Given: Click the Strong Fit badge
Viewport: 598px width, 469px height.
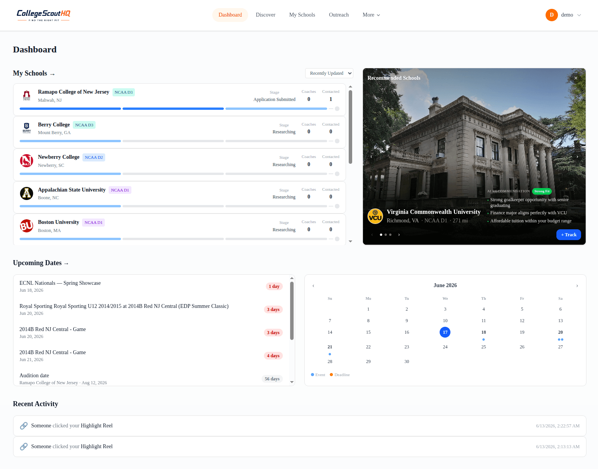Looking at the screenshot, I should pyautogui.click(x=542, y=191).
